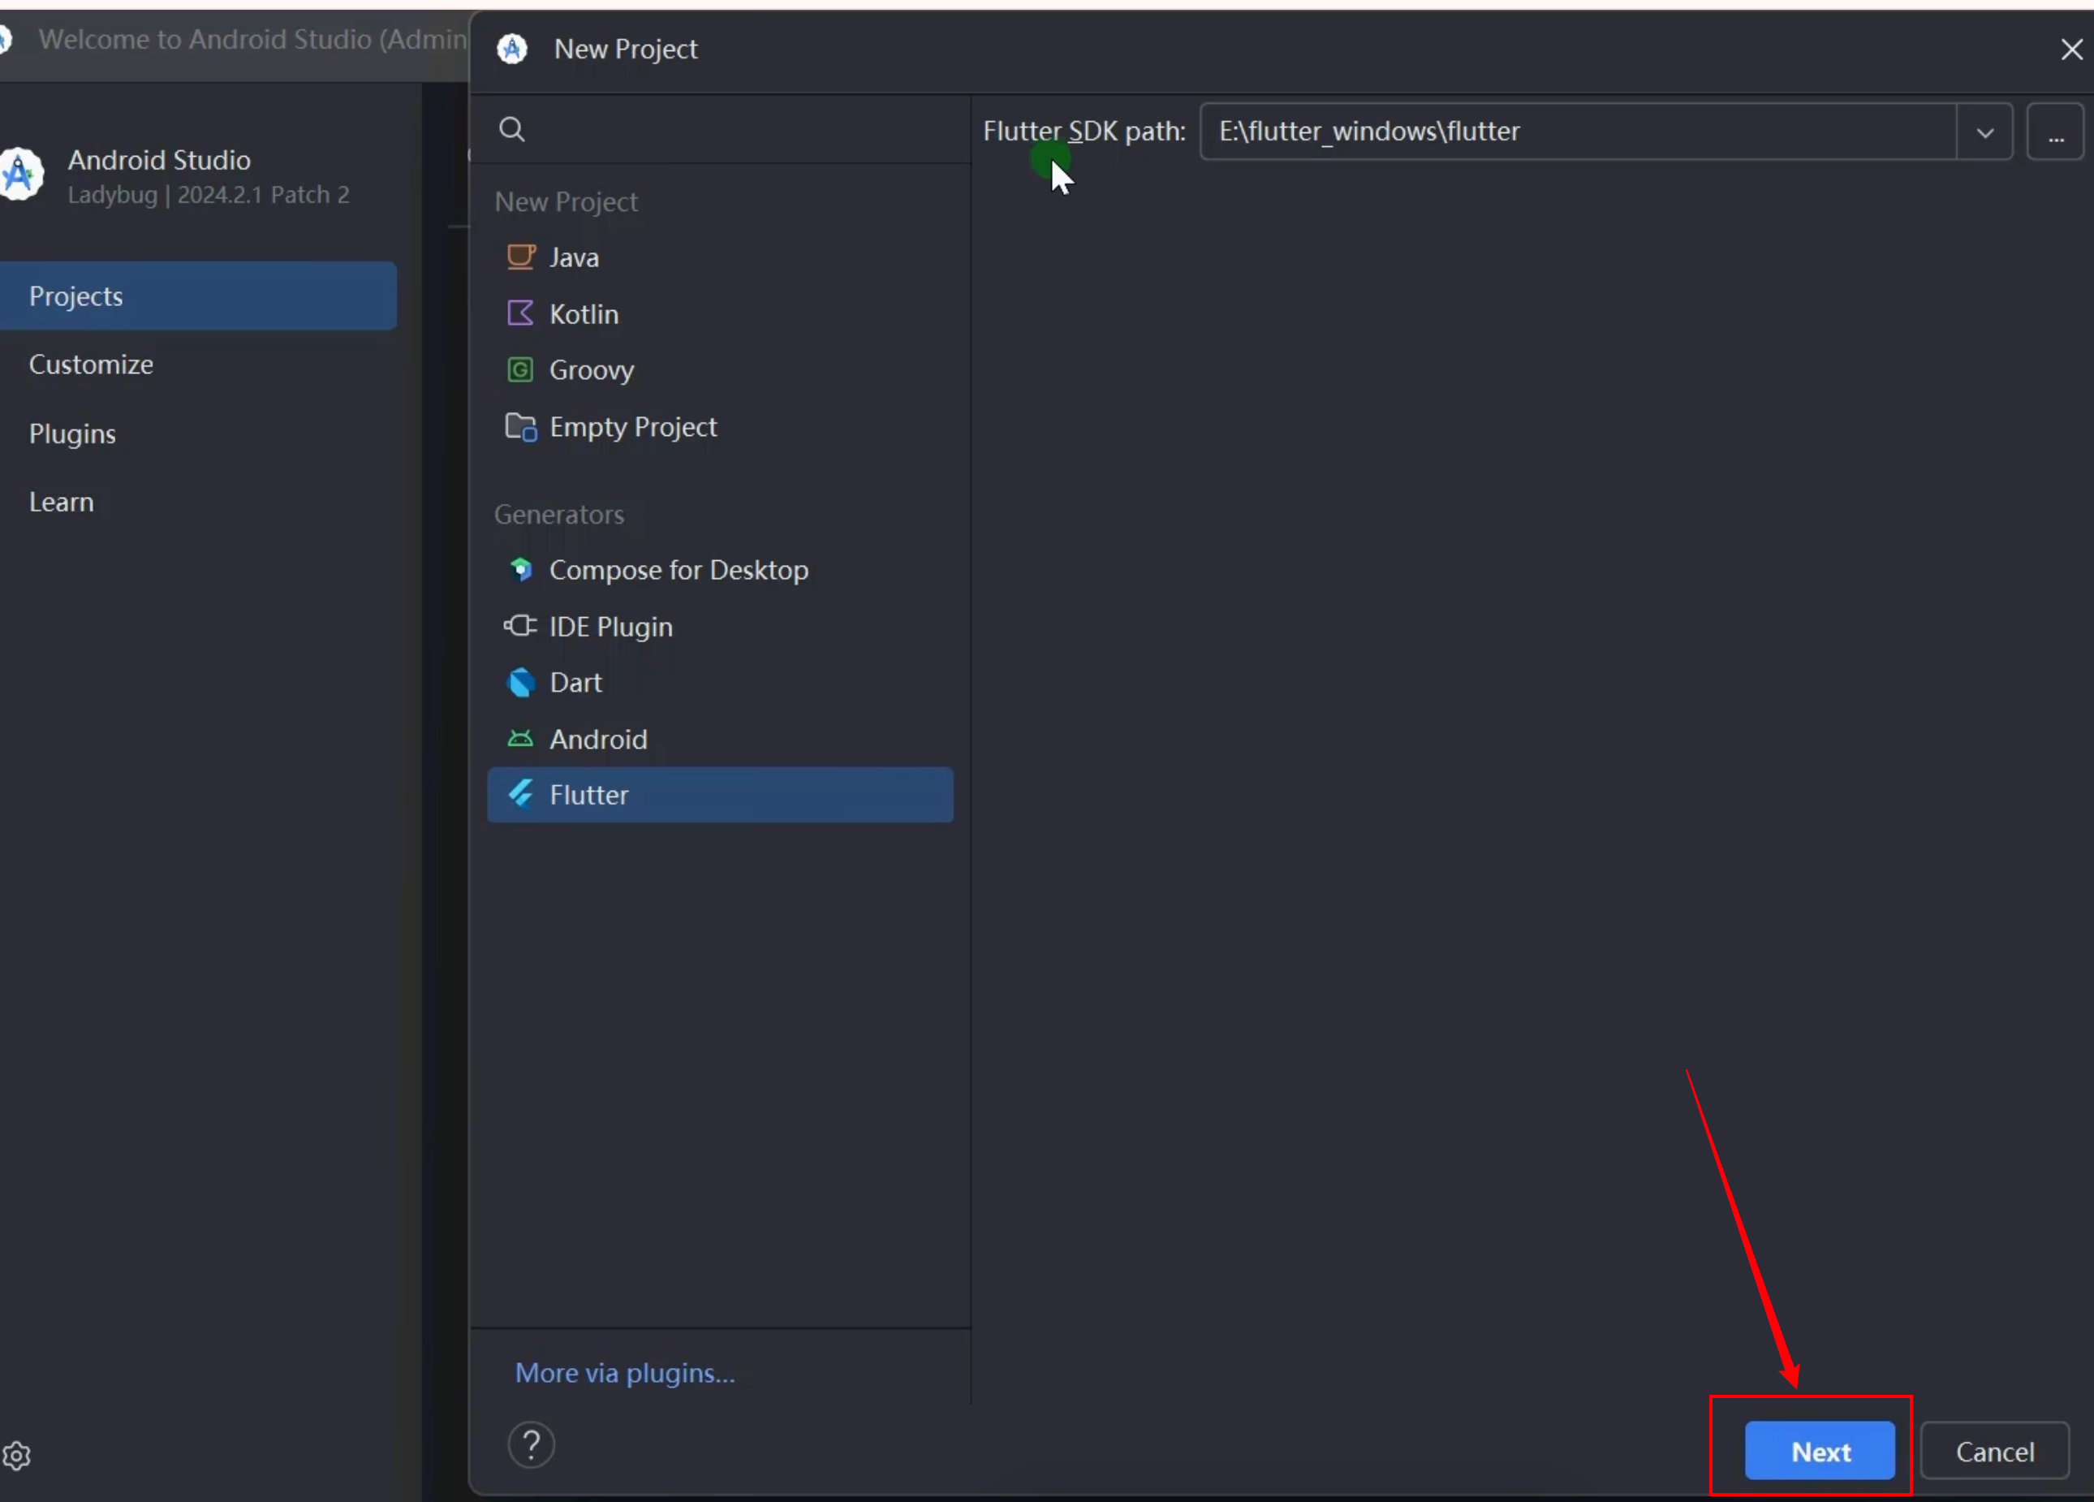Image resolution: width=2094 pixels, height=1502 pixels.
Task: Select the Flutter generator
Action: tap(720, 794)
